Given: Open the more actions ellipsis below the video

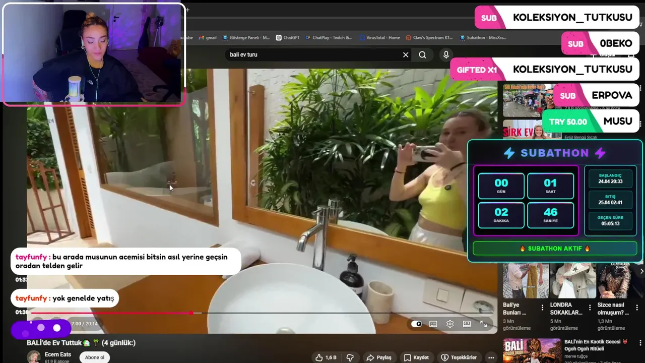Looking at the screenshot, I should [491, 357].
